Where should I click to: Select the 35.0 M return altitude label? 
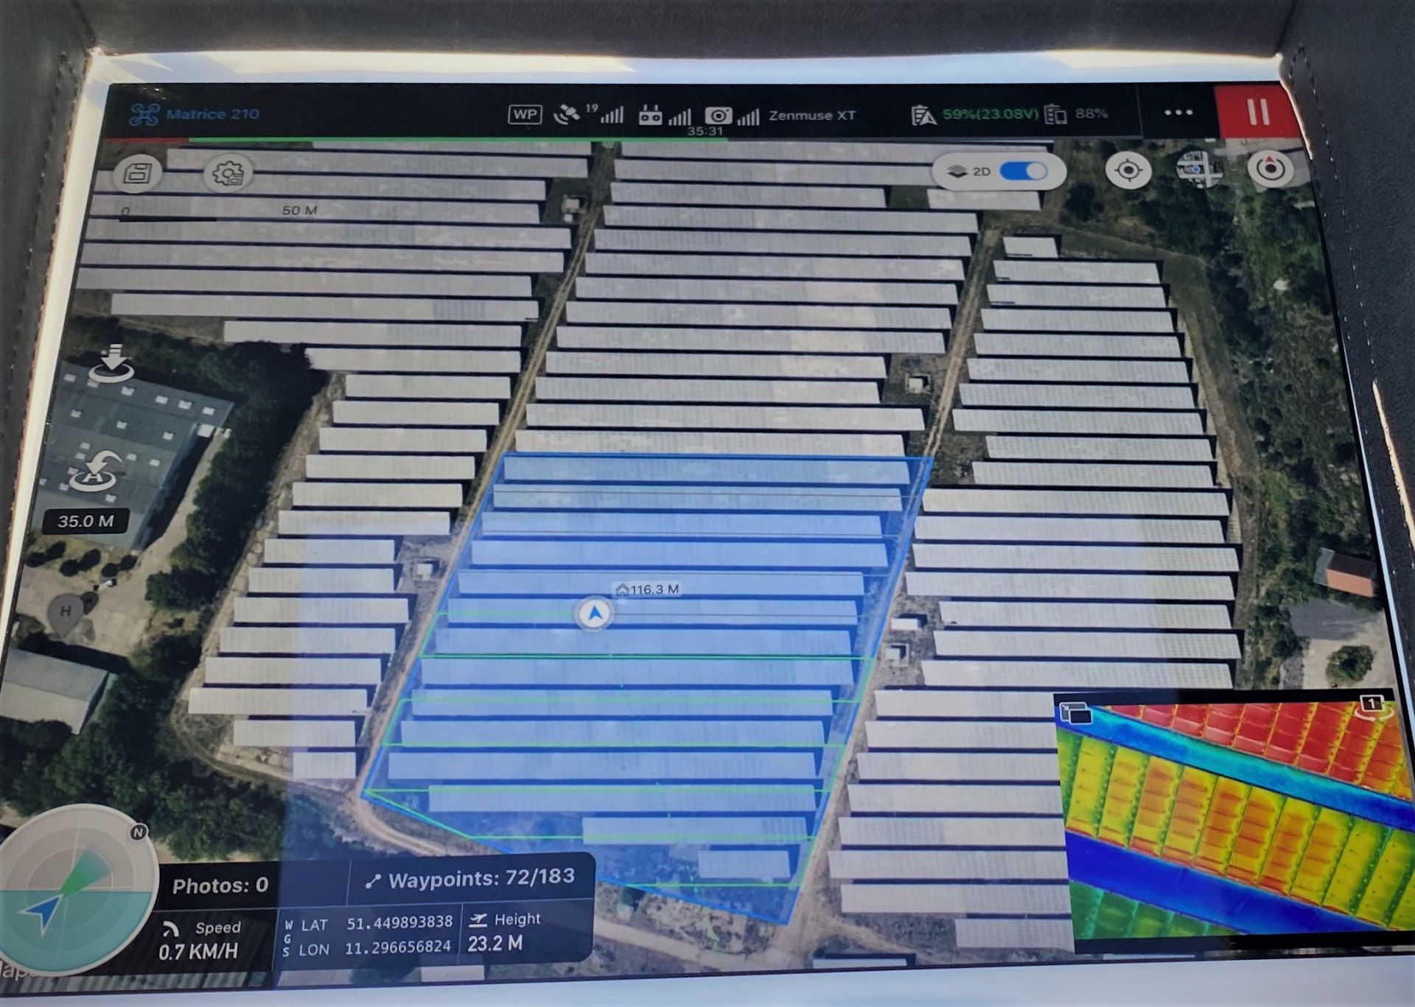pyautogui.click(x=86, y=522)
